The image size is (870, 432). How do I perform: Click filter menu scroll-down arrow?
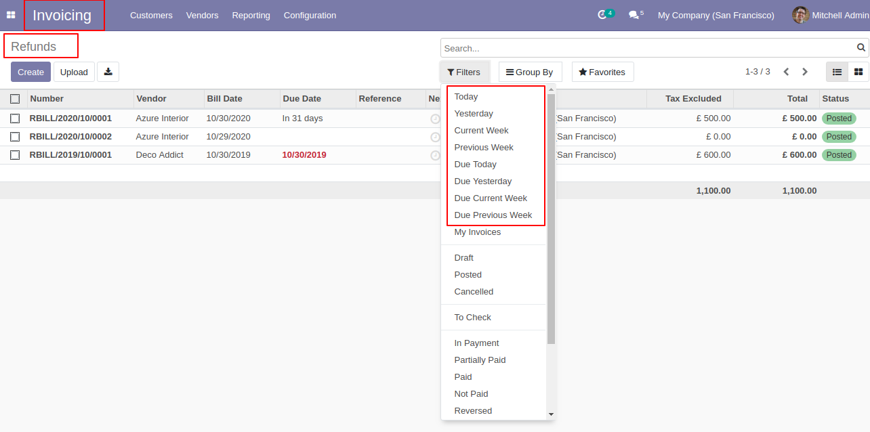551,414
